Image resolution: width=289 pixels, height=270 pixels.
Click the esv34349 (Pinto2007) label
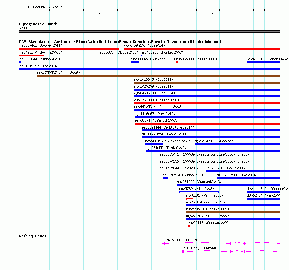tap(206, 202)
